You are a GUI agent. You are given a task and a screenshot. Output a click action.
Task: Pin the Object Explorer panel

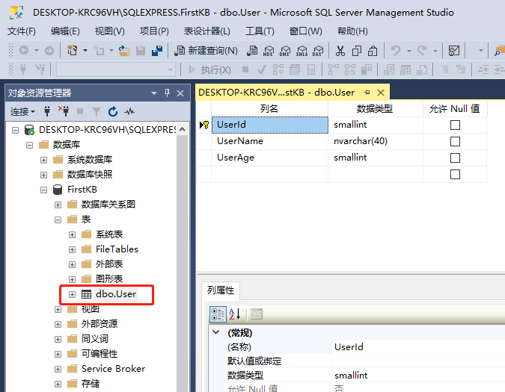pos(167,93)
